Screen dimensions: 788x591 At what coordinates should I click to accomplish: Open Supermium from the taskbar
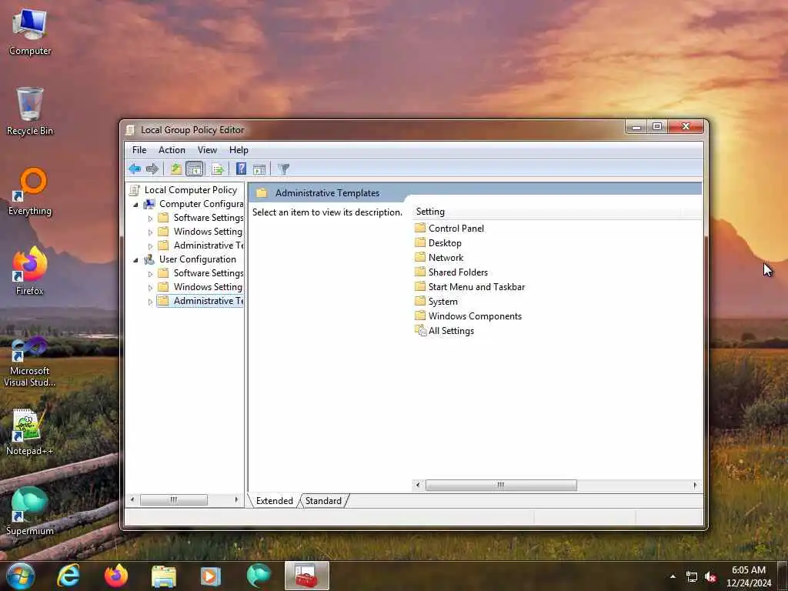click(259, 576)
